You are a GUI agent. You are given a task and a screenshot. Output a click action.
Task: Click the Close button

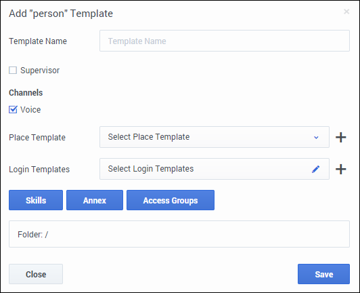point(36,274)
